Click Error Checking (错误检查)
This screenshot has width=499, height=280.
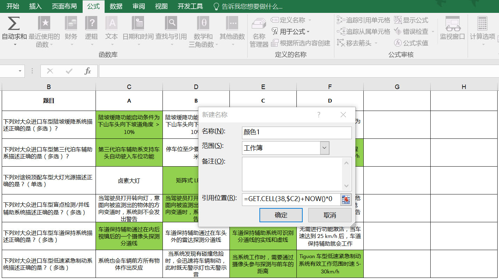(x=411, y=32)
